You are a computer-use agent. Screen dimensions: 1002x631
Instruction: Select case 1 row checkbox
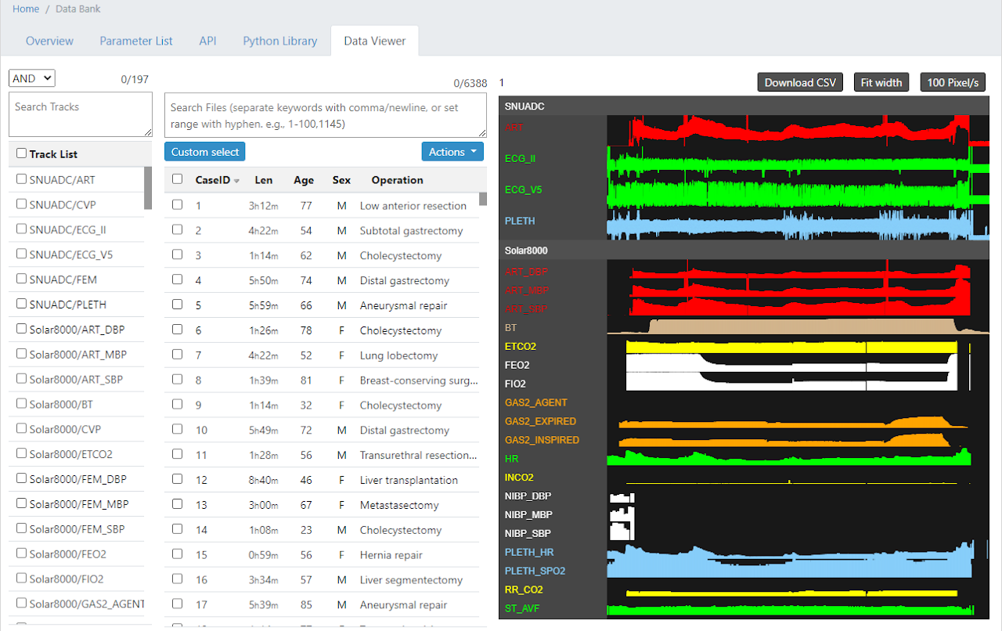[178, 205]
